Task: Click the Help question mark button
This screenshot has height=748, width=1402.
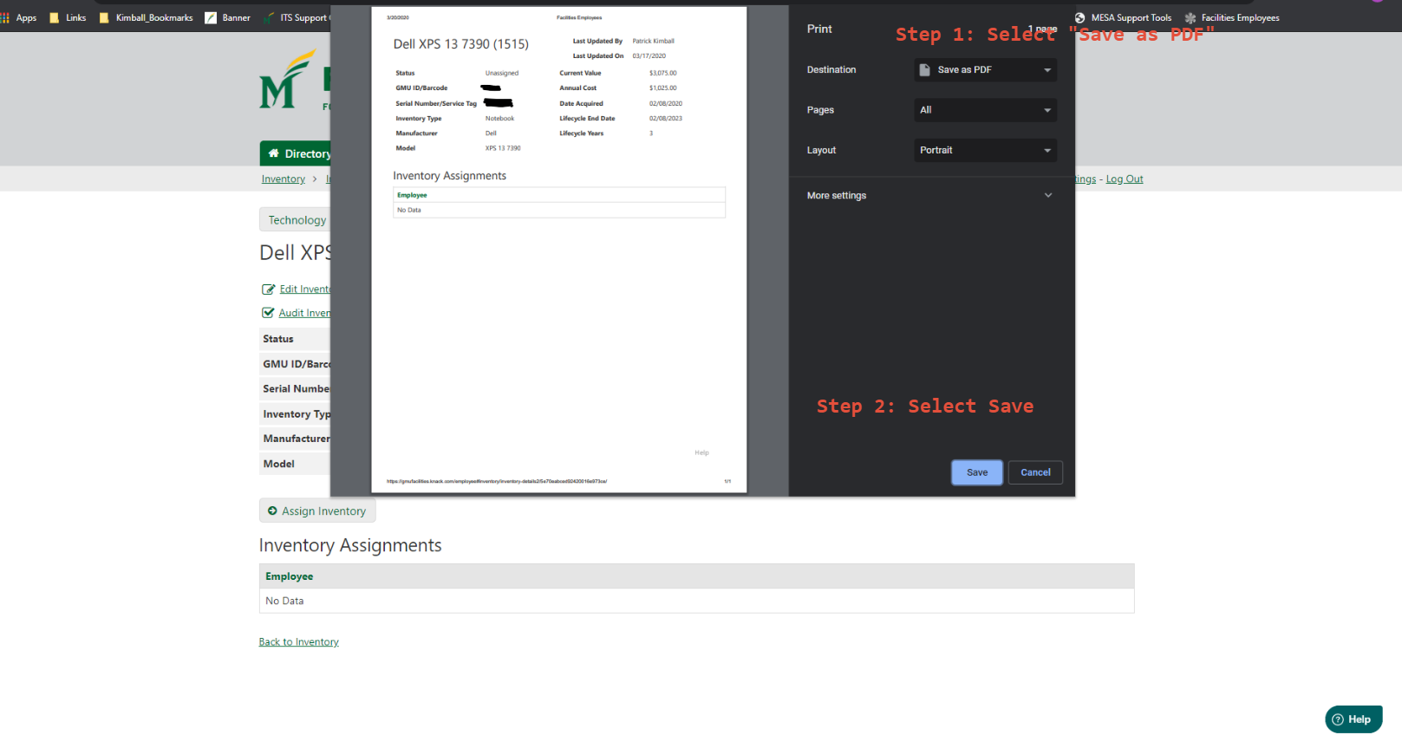Action: (1353, 719)
